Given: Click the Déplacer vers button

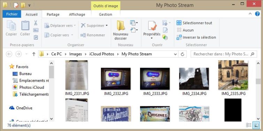Looking at the screenshot, I should [x=60, y=26].
